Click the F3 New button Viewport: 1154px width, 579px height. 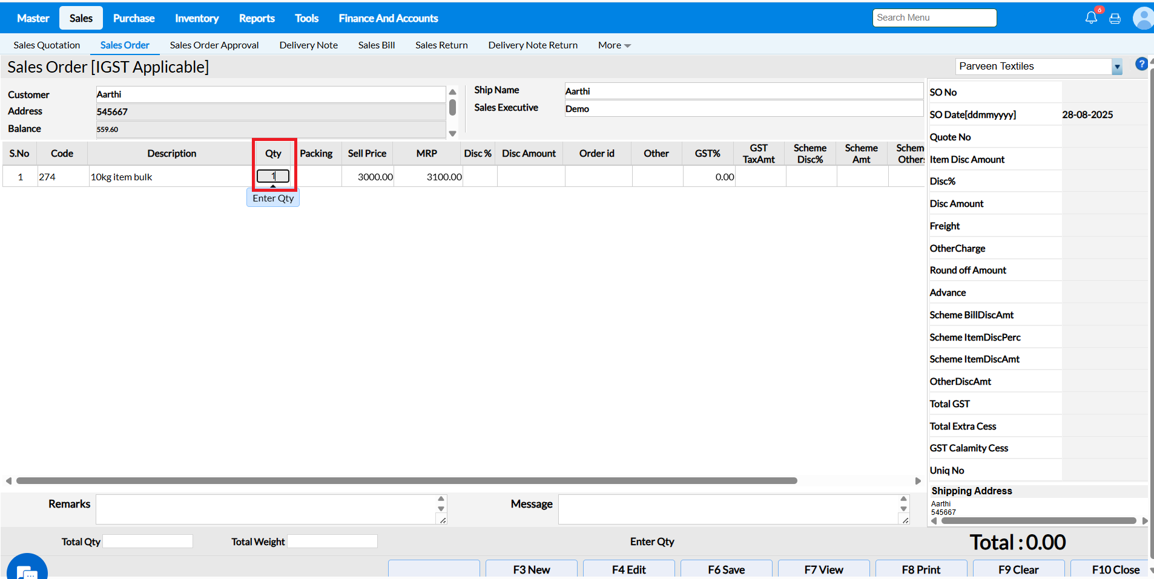[x=531, y=569]
